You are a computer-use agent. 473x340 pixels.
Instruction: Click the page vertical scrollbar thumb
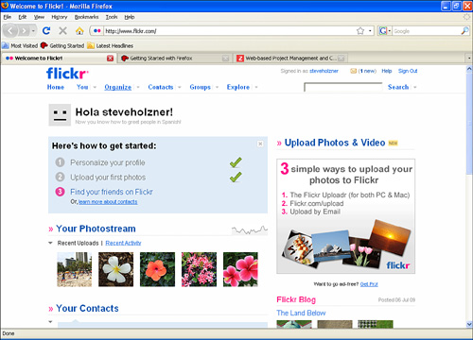click(469, 123)
